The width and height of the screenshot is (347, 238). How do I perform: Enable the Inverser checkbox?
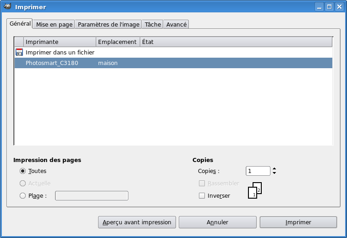tap(202, 196)
